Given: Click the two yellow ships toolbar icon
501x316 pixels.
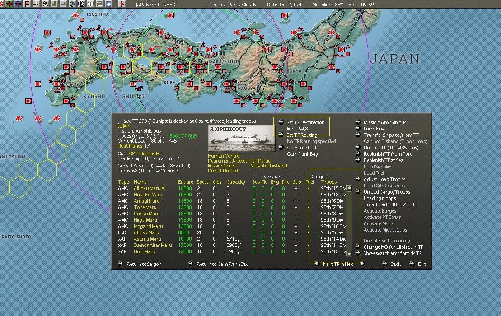Looking at the screenshot, I should 45,4.
